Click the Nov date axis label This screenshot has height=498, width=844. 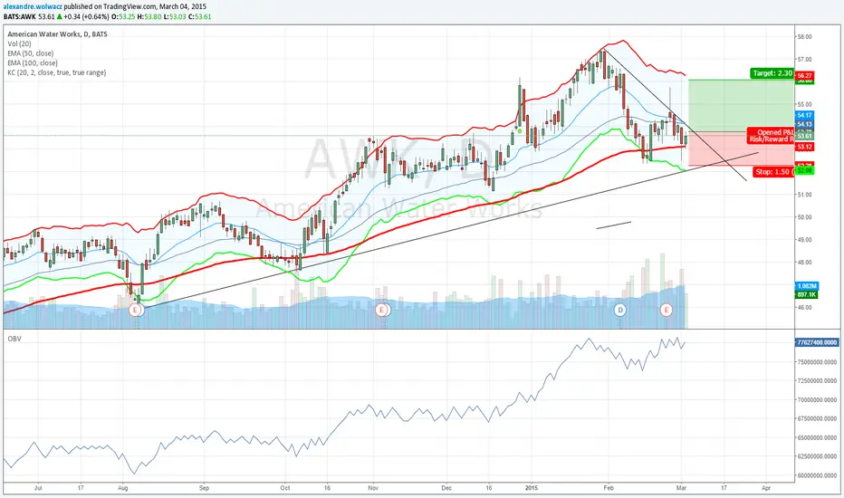(x=373, y=488)
